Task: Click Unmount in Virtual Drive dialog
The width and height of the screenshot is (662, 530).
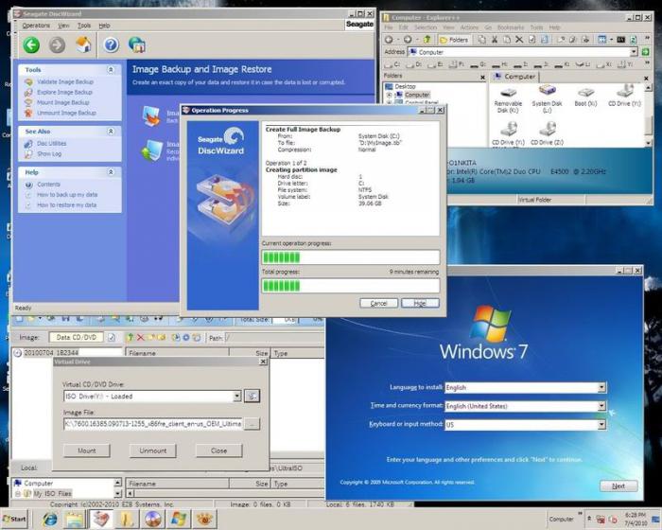Action: click(153, 450)
